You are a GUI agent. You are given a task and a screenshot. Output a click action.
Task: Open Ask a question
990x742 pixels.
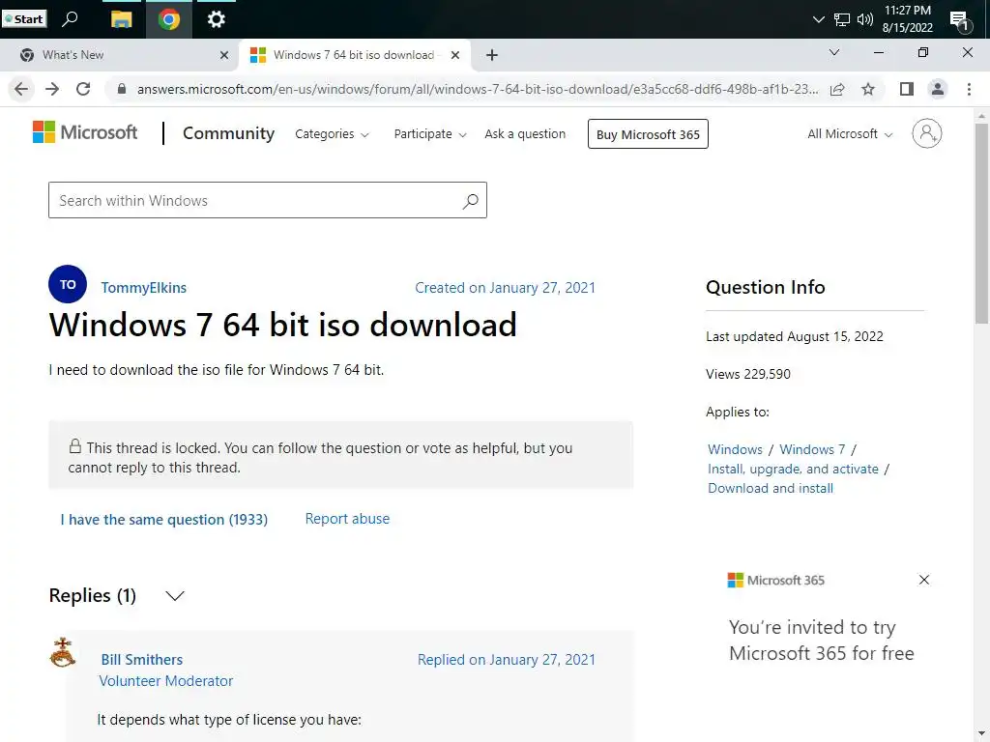coord(525,133)
